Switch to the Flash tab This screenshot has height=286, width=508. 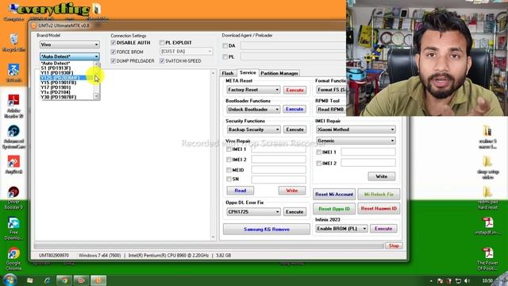pos(228,73)
